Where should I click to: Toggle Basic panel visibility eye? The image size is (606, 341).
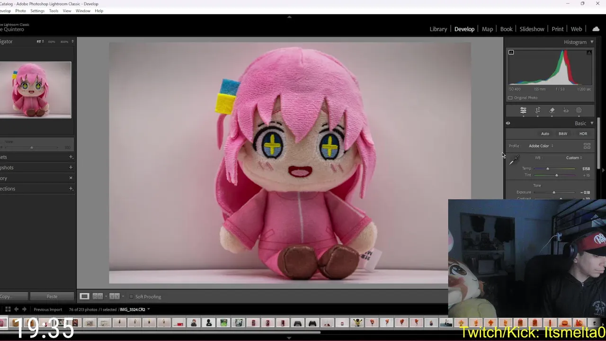(508, 123)
